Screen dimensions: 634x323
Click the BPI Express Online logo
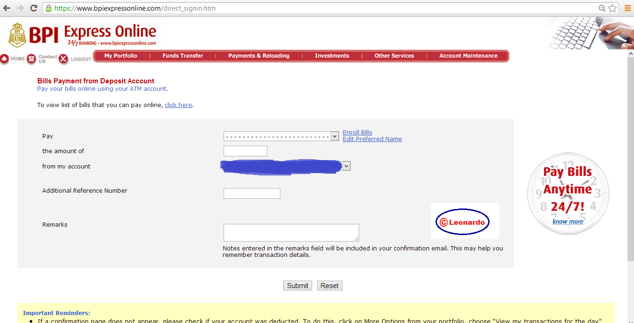point(83,35)
